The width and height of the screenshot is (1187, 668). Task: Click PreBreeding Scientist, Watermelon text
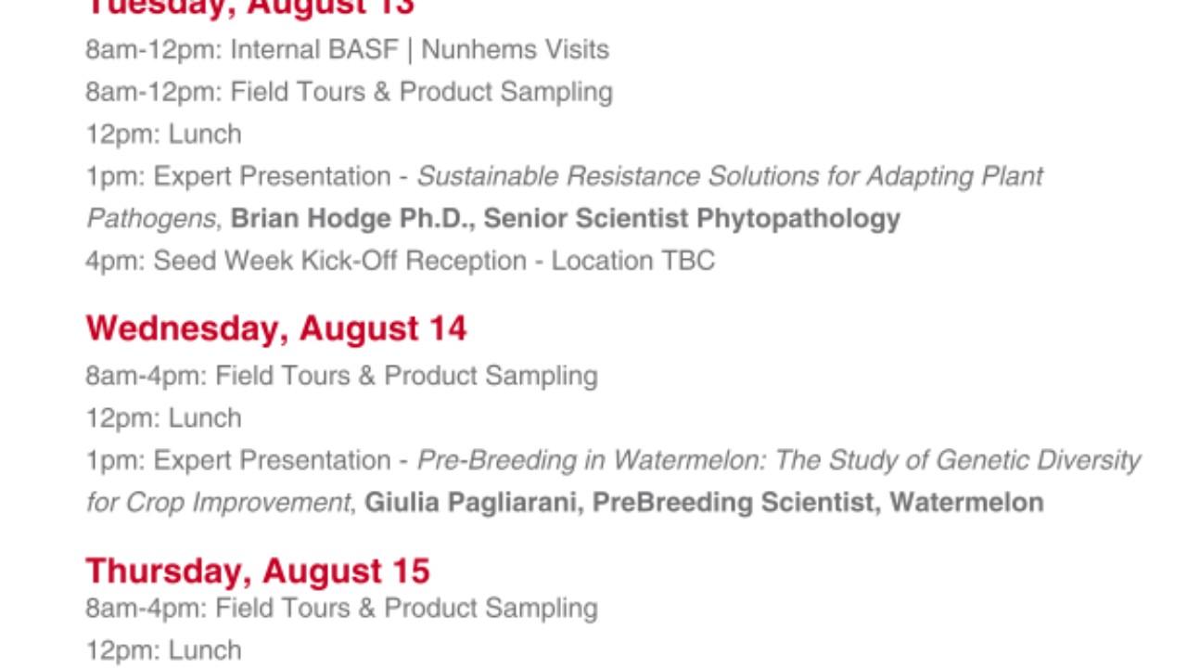[x=818, y=503]
